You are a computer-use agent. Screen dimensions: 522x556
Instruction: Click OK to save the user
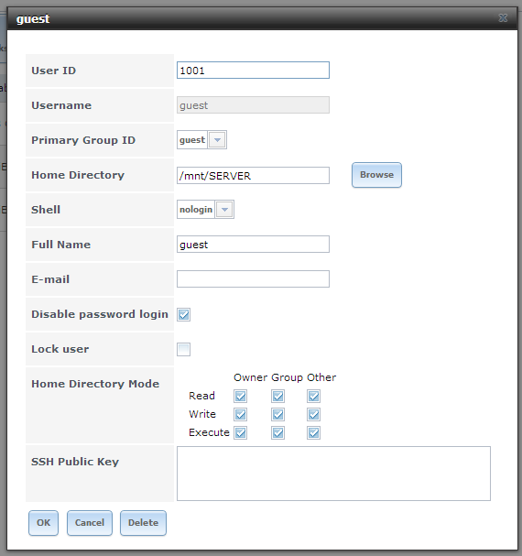[43, 523]
